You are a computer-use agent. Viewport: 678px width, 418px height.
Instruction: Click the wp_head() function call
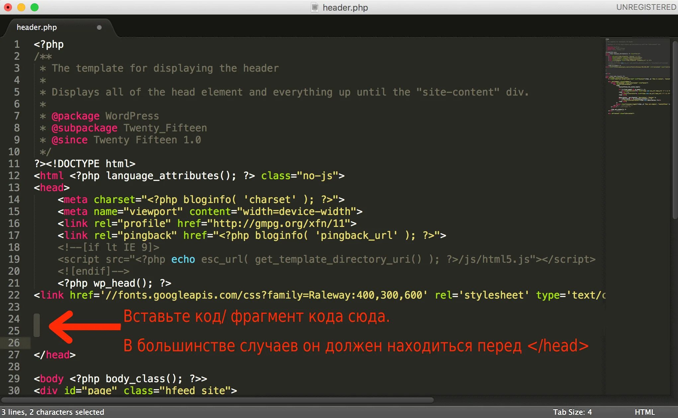[120, 283]
